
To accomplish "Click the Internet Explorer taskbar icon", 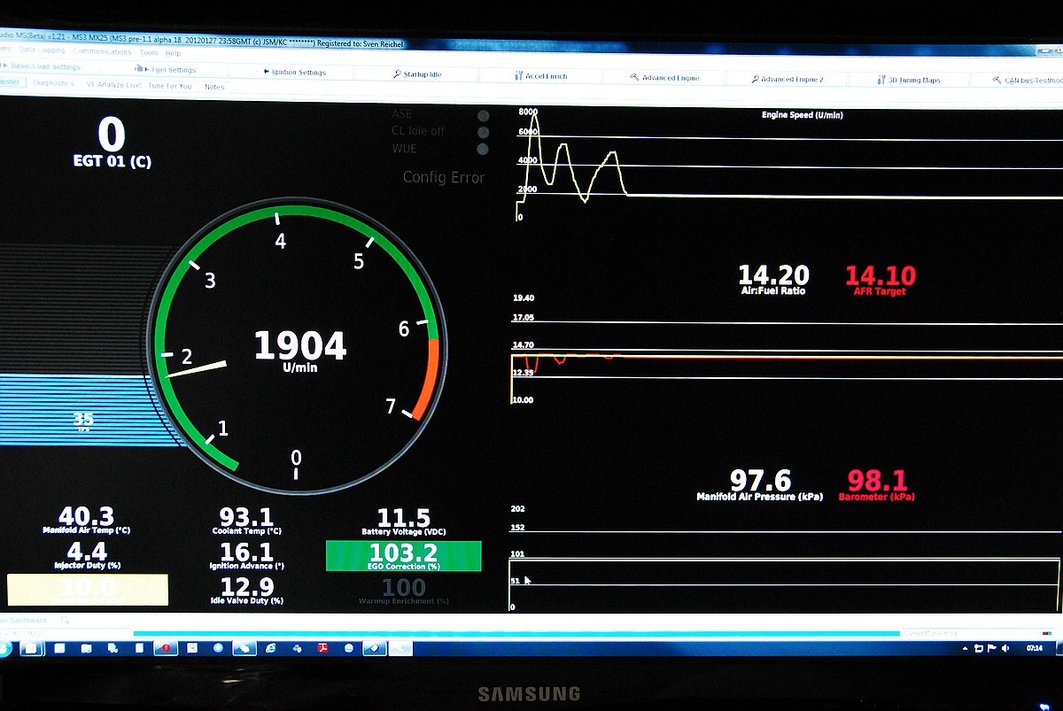I will 271,648.
